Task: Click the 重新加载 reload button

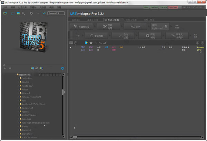Action: (96, 36)
